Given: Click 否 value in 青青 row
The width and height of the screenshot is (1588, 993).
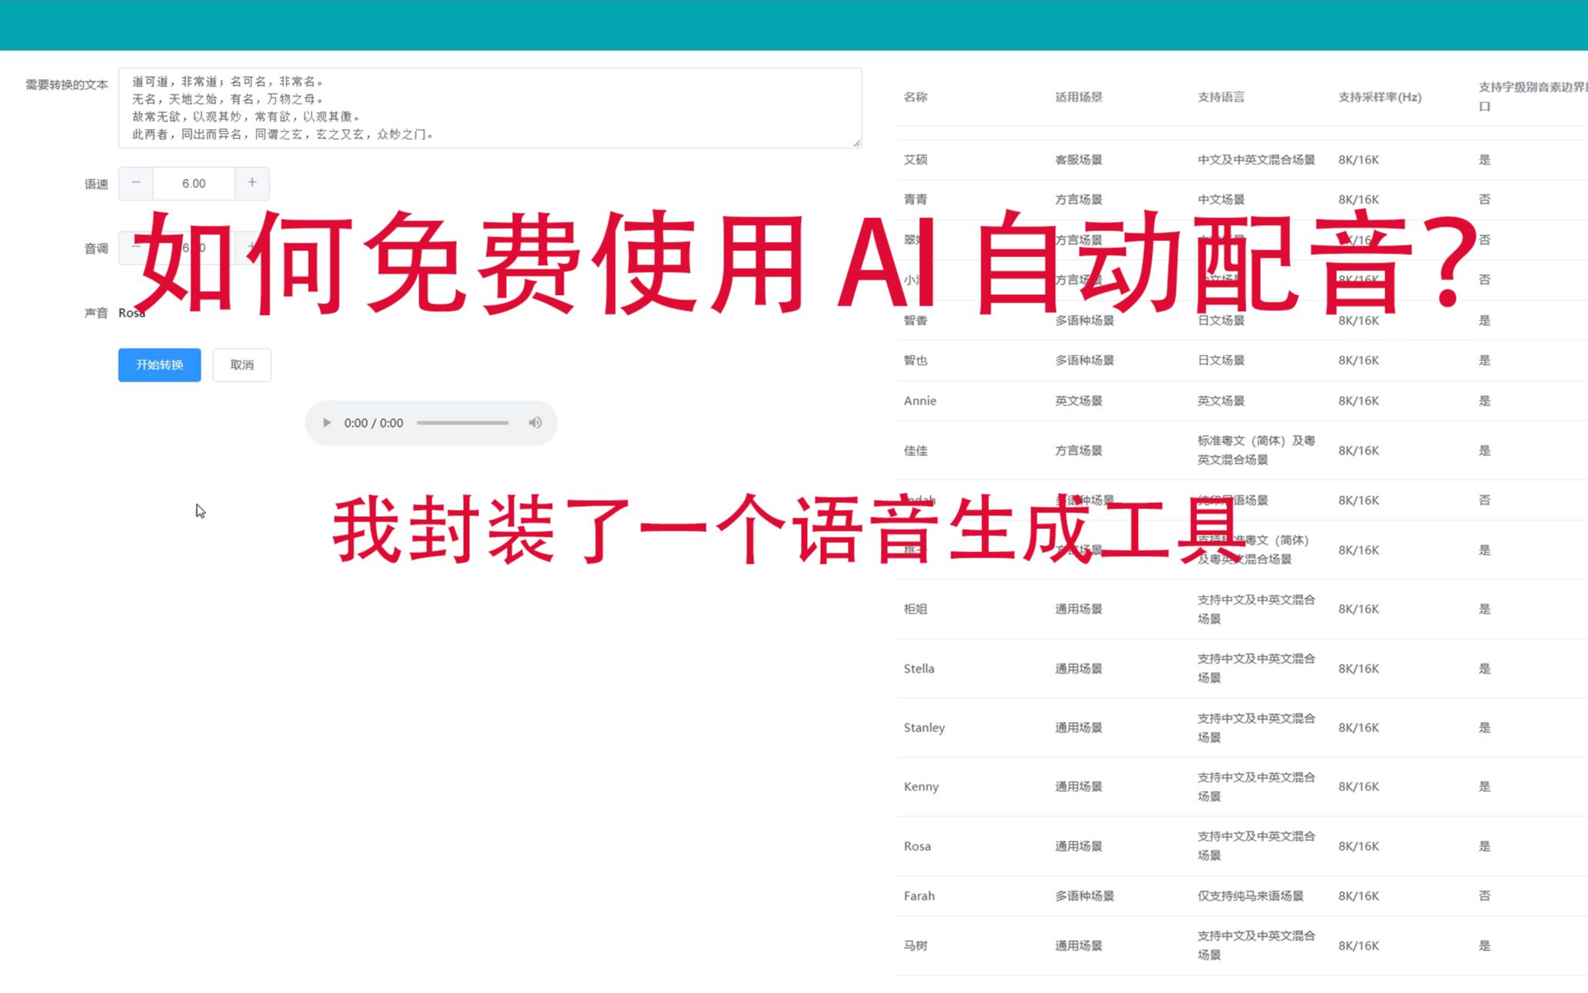Looking at the screenshot, I should pos(1484,200).
